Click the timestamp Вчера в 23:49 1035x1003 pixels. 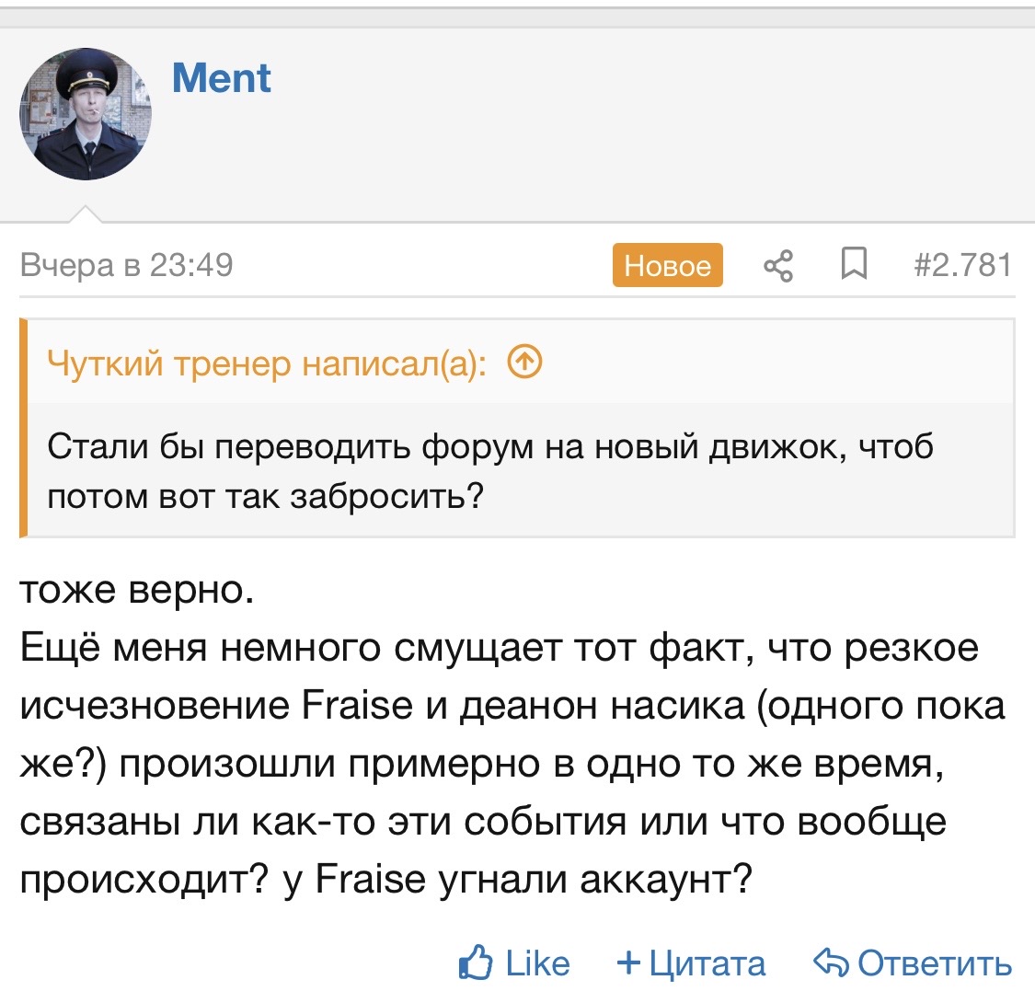click(127, 265)
